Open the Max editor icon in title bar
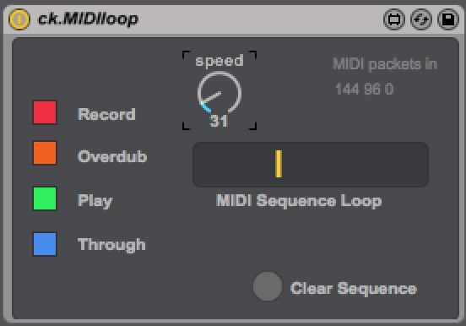Image resolution: width=466 pixels, height=326 pixels. pos(393,19)
